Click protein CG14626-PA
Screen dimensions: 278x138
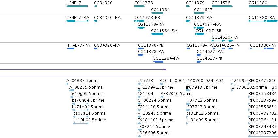pos(223,49)
